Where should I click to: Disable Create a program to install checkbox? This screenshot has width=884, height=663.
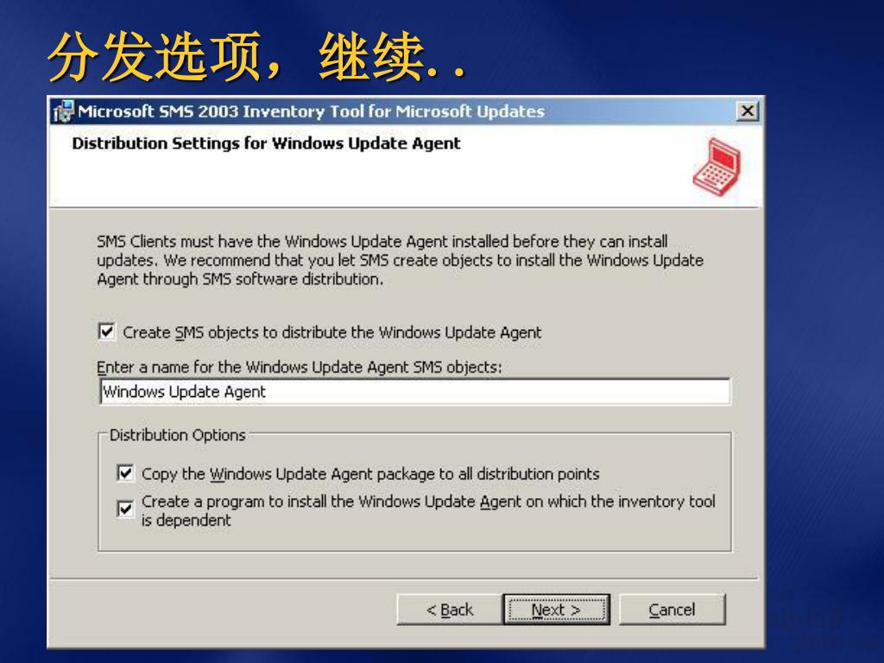tap(125, 509)
